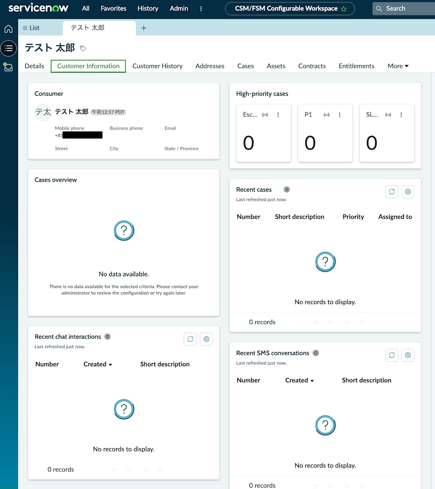
Task: Click the Search field in the header
Action: (x=404, y=9)
